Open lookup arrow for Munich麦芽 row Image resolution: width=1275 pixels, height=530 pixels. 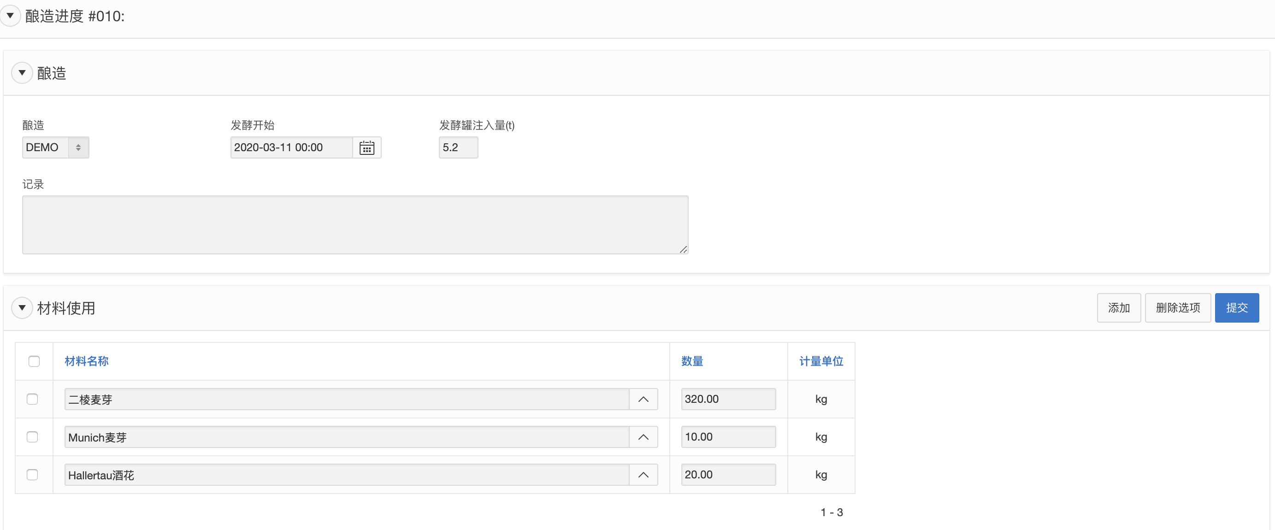coord(643,437)
